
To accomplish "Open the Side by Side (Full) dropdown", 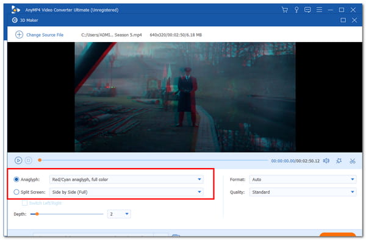I will click(126, 192).
